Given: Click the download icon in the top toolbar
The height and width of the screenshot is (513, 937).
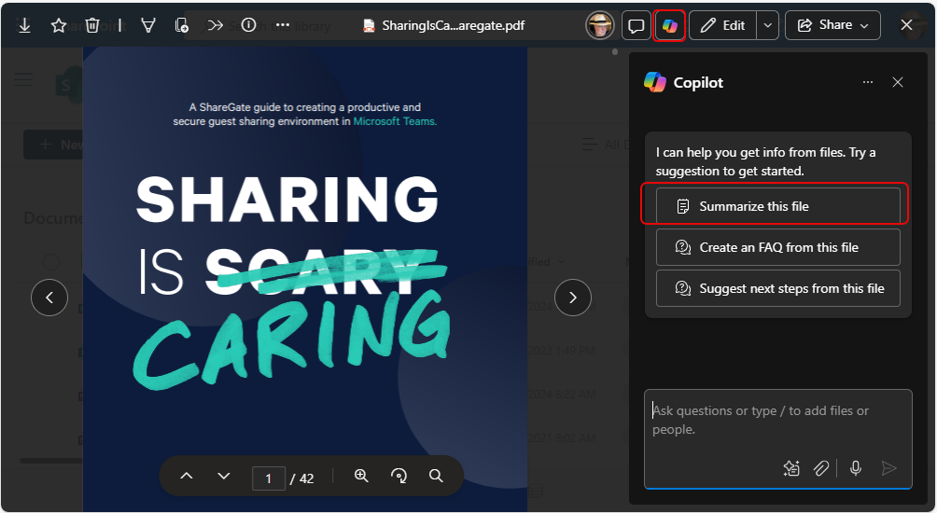Looking at the screenshot, I should [x=24, y=25].
